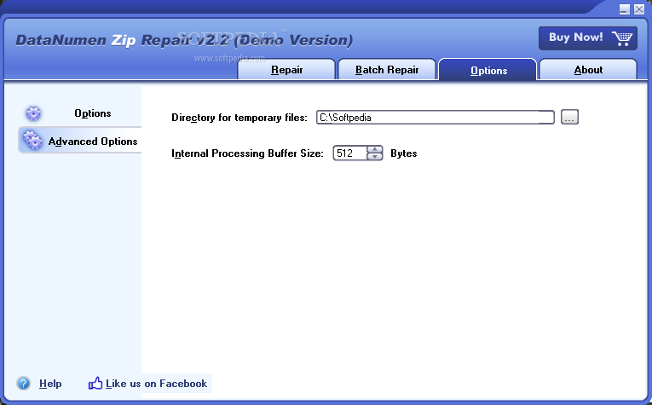Click the Facebook thumbs-up icon
Viewport: 652px width, 405px height.
point(95,383)
